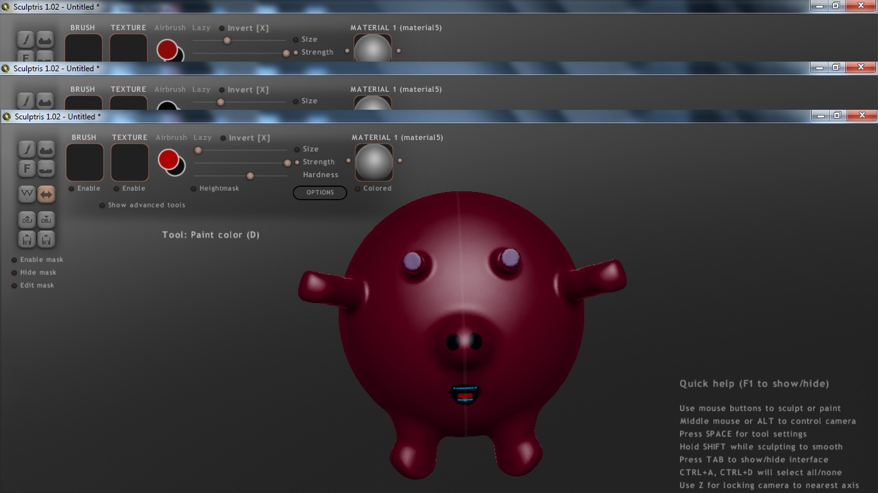Click the OBJ button with downward arrow
The width and height of the screenshot is (878, 493).
pyautogui.click(x=46, y=220)
